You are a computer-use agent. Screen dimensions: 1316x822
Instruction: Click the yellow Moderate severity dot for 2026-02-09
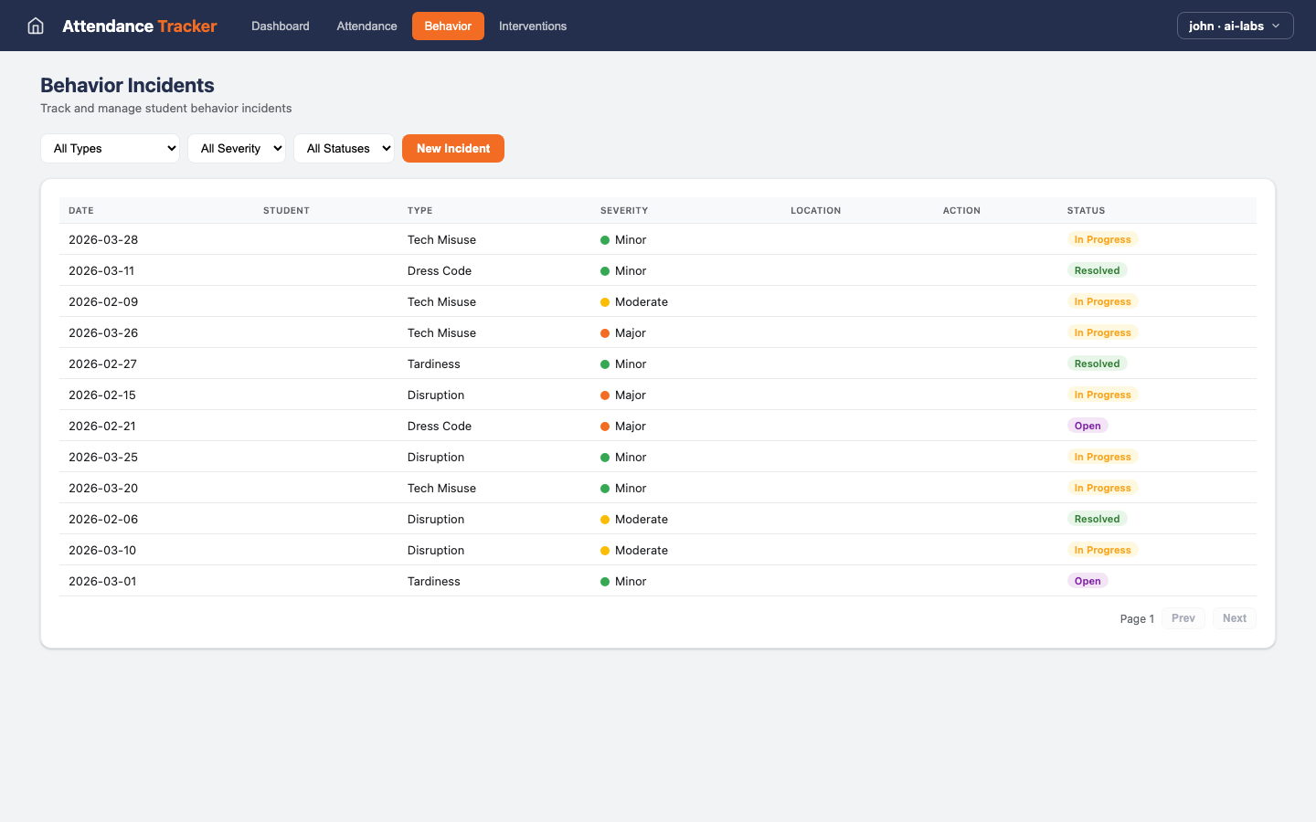(604, 301)
